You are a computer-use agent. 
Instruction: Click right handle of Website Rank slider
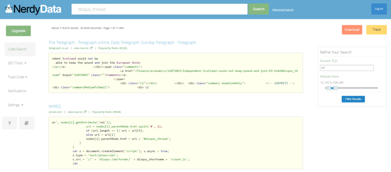(336, 88)
